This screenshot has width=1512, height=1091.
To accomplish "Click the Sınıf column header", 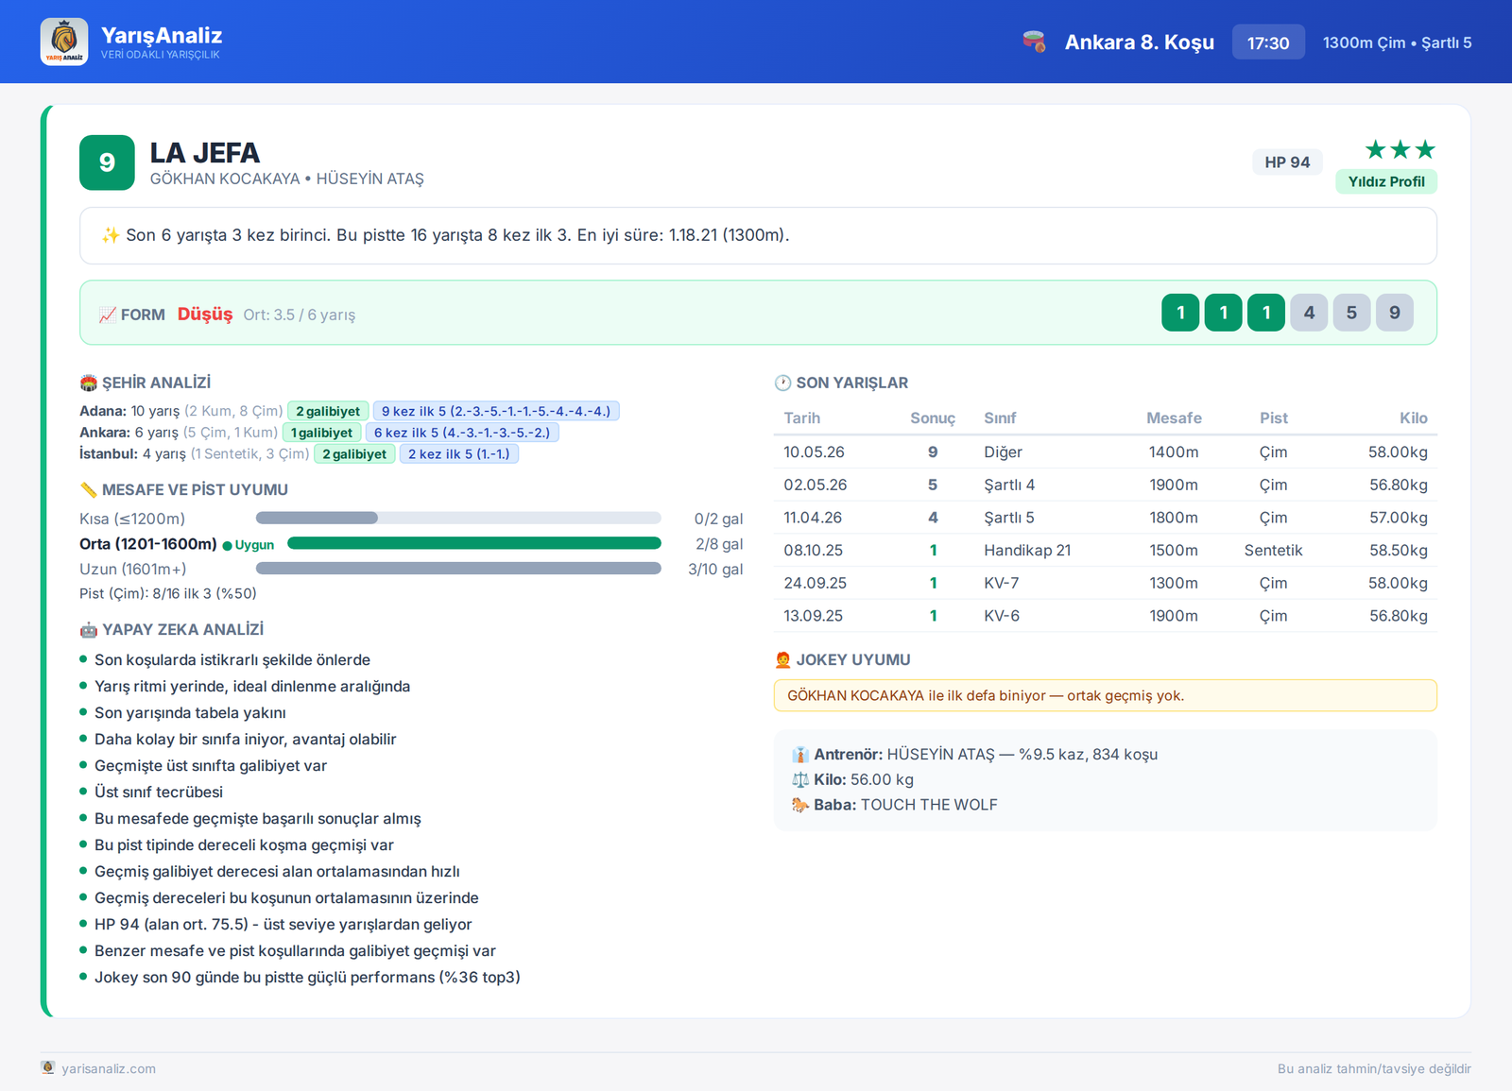I will tap(1000, 418).
